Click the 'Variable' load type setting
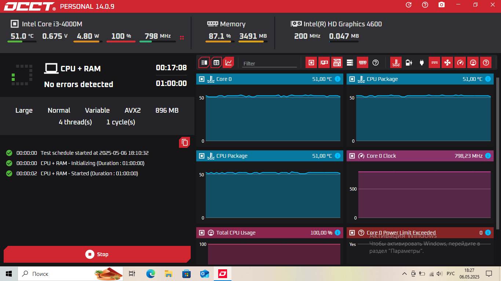 pos(97,110)
